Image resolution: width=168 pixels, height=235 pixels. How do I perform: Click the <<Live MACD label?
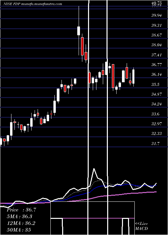(x=141, y=226)
